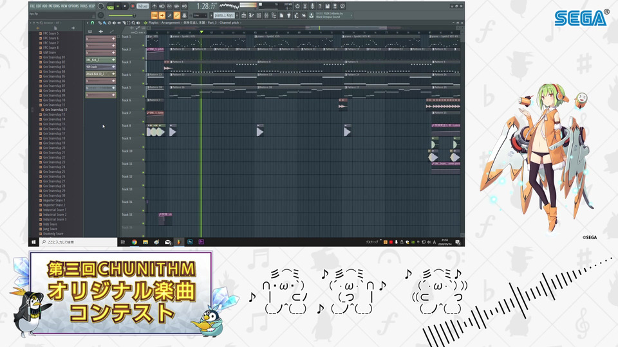The height and width of the screenshot is (347, 618).
Task: Toggle the orange auto-scroll arrow icon
Action: 162,15
